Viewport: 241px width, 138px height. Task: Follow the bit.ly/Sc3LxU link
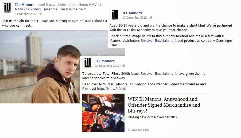pyautogui.click(x=112, y=89)
